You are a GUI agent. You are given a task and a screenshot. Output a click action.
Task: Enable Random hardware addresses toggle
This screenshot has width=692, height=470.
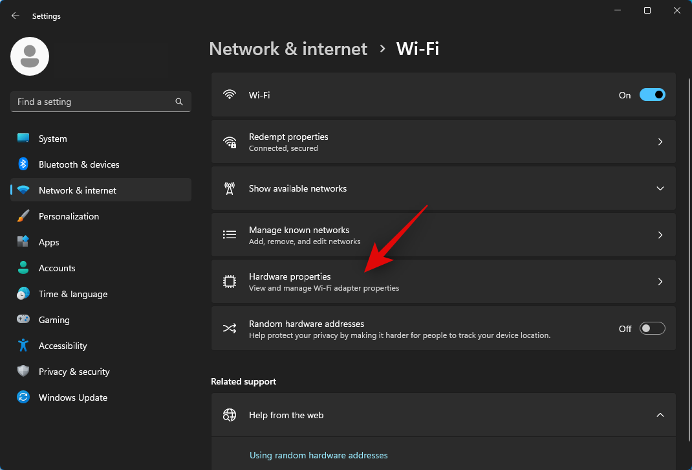point(652,328)
